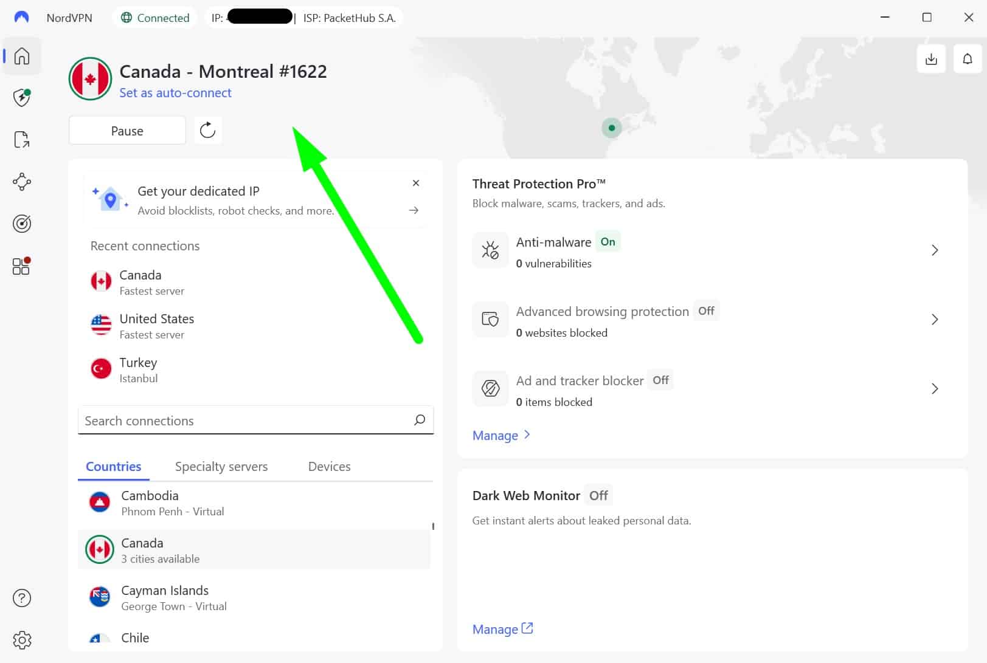Dismiss the dedicated IP banner

[416, 183]
